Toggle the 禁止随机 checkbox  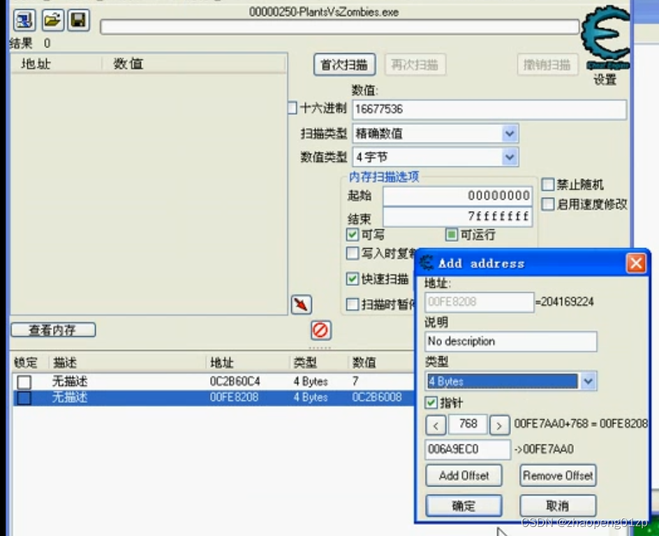(547, 184)
